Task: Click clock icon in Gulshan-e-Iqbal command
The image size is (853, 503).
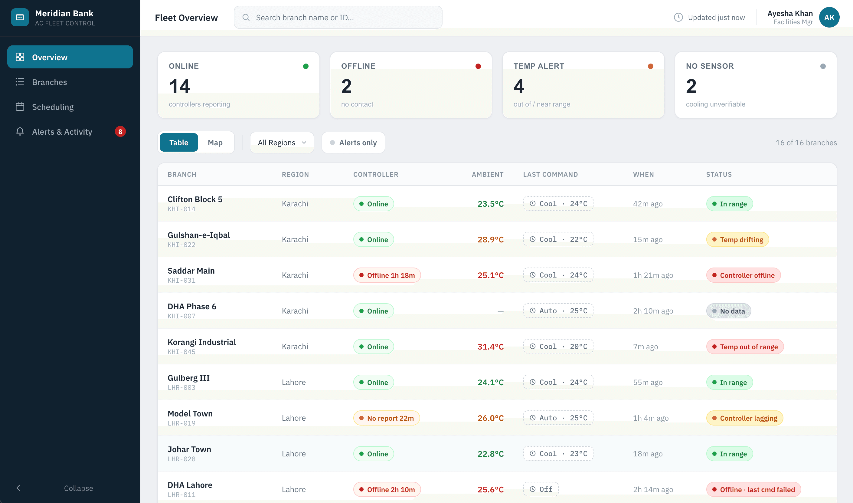Action: [x=533, y=239]
